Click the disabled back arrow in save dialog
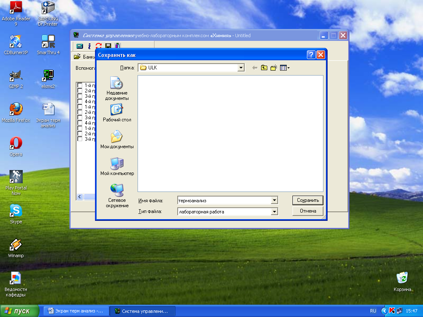423x317 pixels. [x=254, y=68]
